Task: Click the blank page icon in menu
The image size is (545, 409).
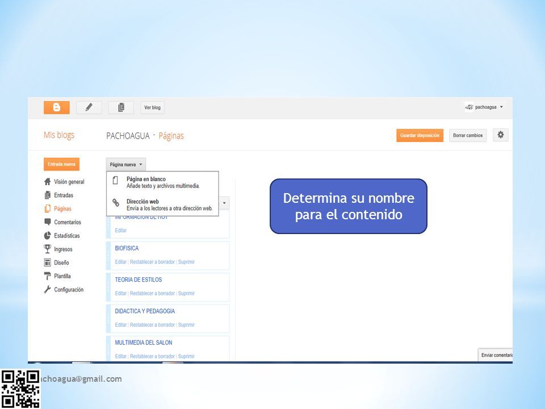Action: tap(115, 180)
